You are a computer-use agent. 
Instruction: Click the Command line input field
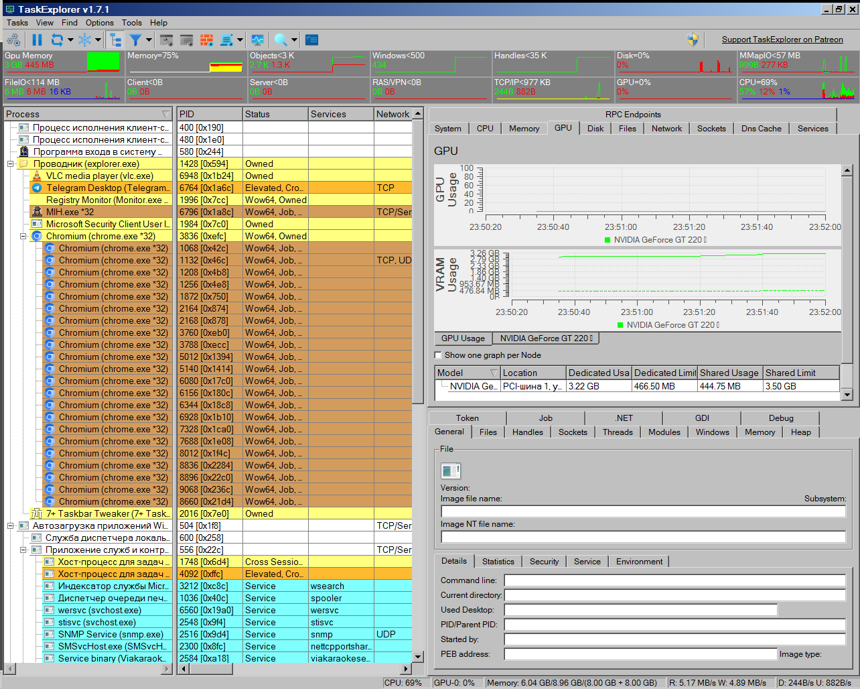pyautogui.click(x=674, y=580)
